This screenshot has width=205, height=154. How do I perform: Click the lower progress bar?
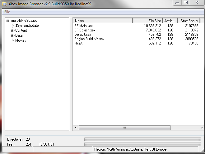(142, 144)
